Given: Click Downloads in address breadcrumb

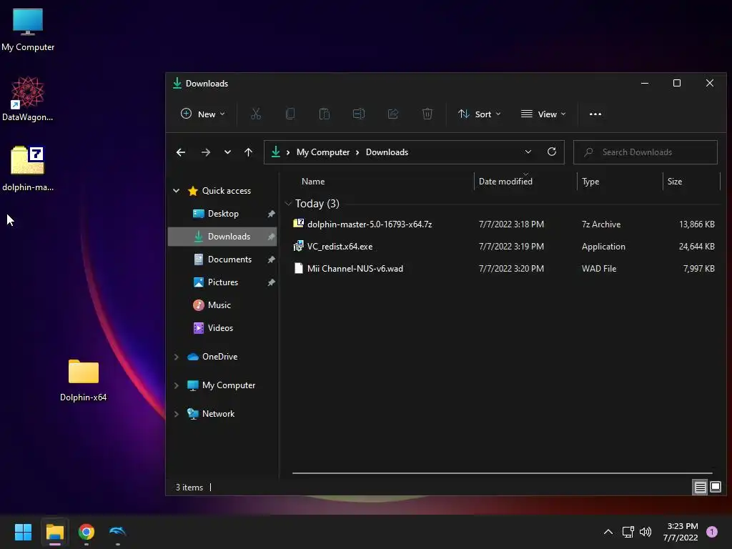Looking at the screenshot, I should (387, 152).
